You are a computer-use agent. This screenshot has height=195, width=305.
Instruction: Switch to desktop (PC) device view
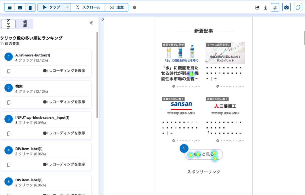click(x=10, y=7)
